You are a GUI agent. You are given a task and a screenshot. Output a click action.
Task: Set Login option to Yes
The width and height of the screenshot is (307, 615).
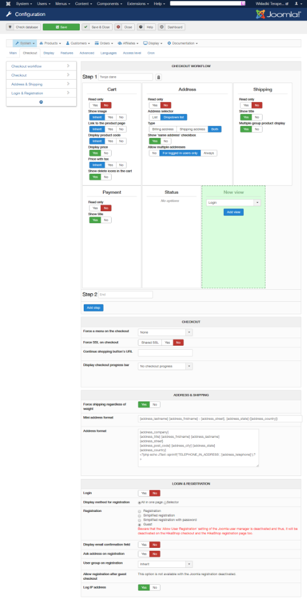(x=144, y=493)
